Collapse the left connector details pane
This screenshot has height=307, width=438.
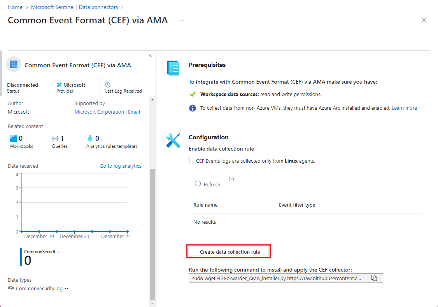[x=151, y=56]
